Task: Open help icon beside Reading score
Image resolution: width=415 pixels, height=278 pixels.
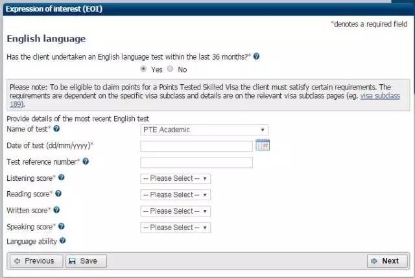Action: point(58,194)
